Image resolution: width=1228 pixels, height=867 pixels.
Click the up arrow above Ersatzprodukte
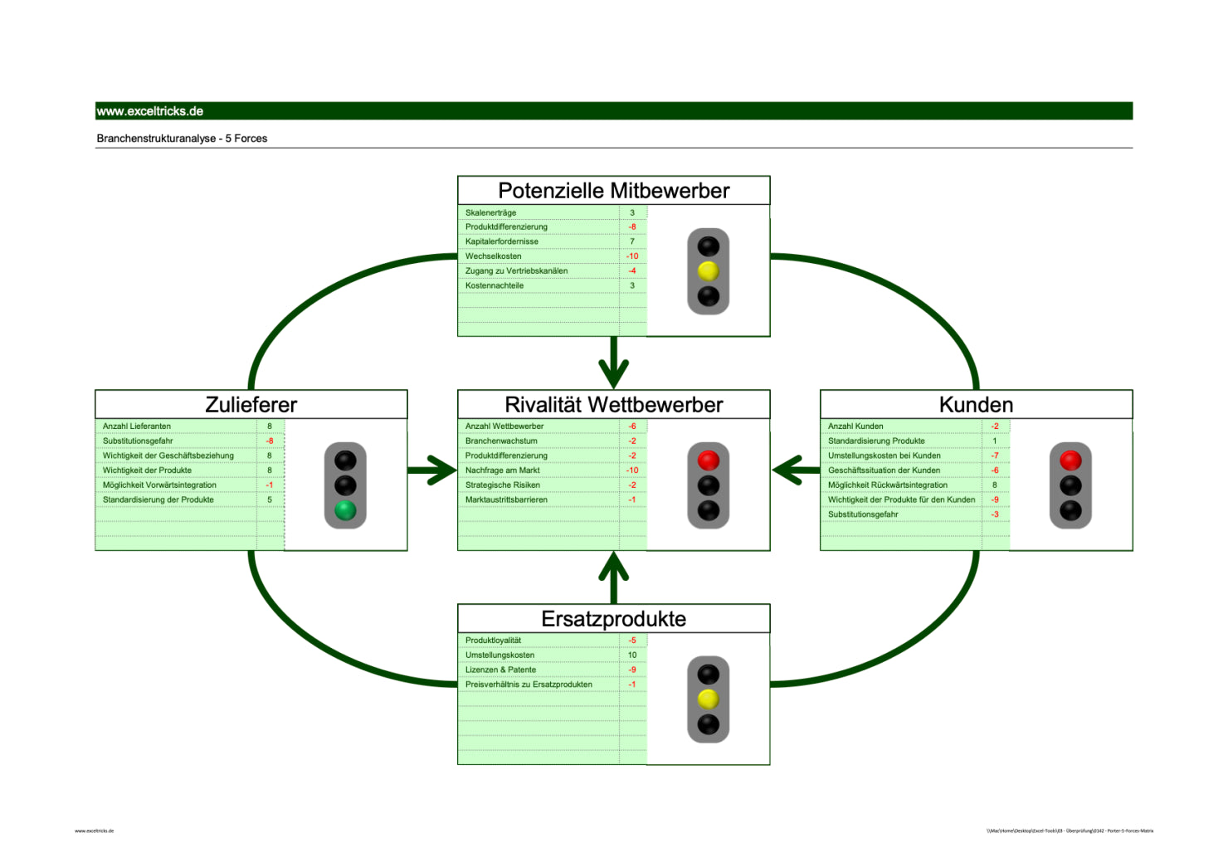(x=613, y=577)
